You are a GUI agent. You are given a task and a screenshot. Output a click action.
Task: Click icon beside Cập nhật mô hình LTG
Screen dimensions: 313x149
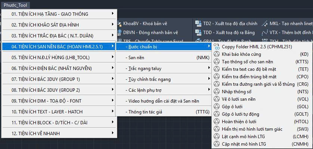point(217,144)
